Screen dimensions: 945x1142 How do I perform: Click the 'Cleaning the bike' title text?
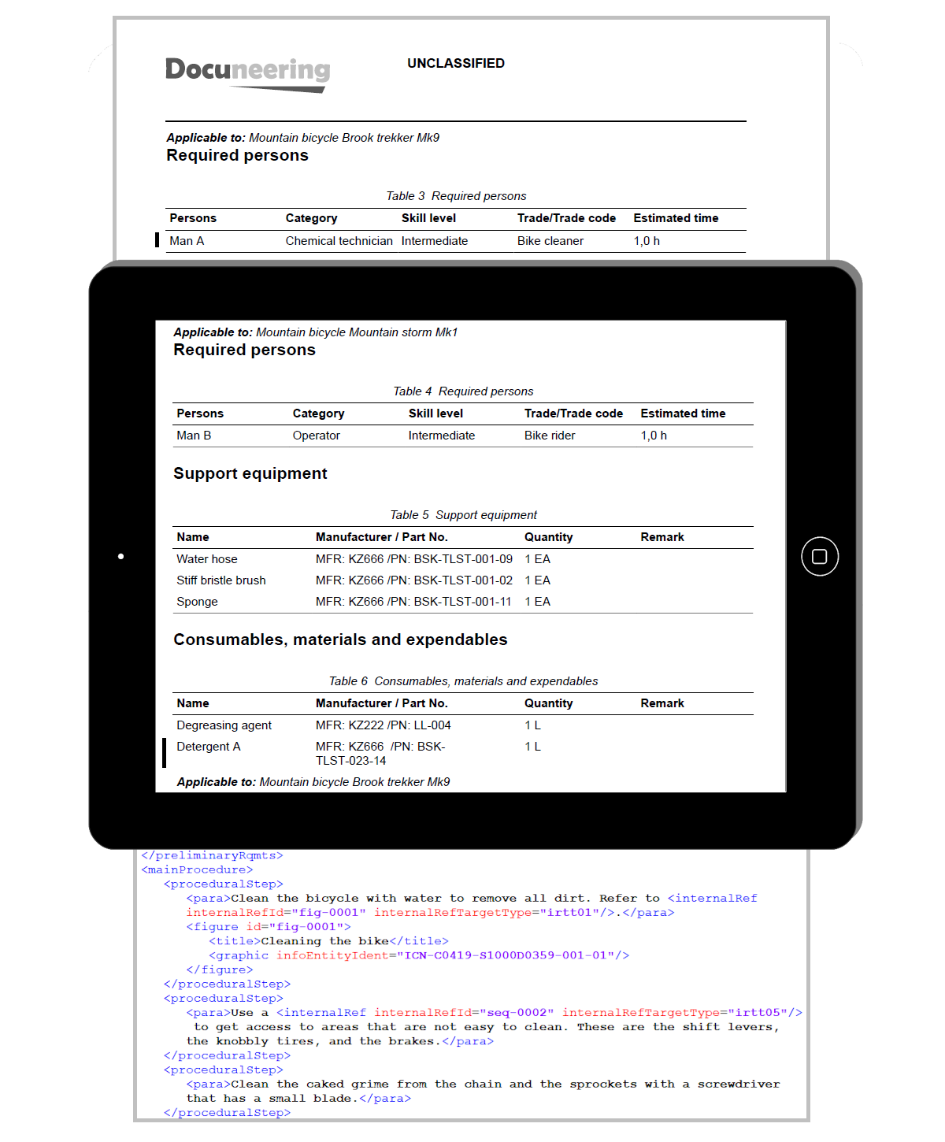(x=324, y=941)
